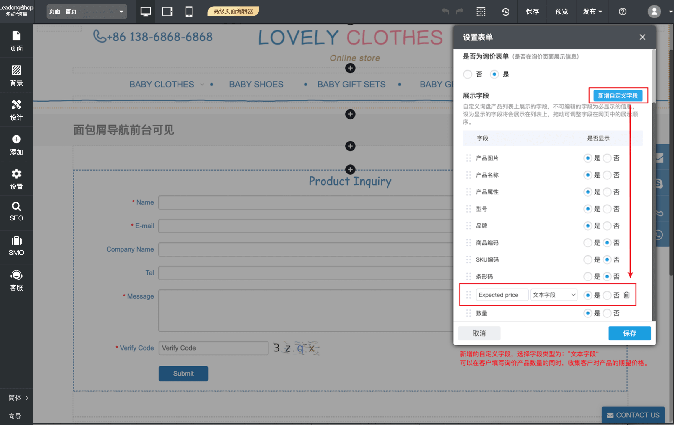Open the 文本字段 field type dropdown
This screenshot has height=425, width=674.
tap(554, 295)
